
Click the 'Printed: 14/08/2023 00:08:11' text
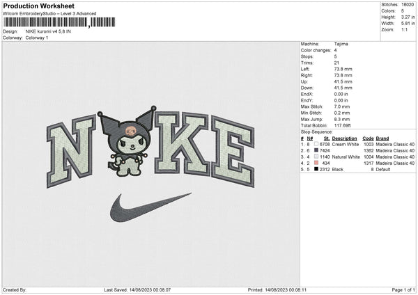click(x=277, y=289)
